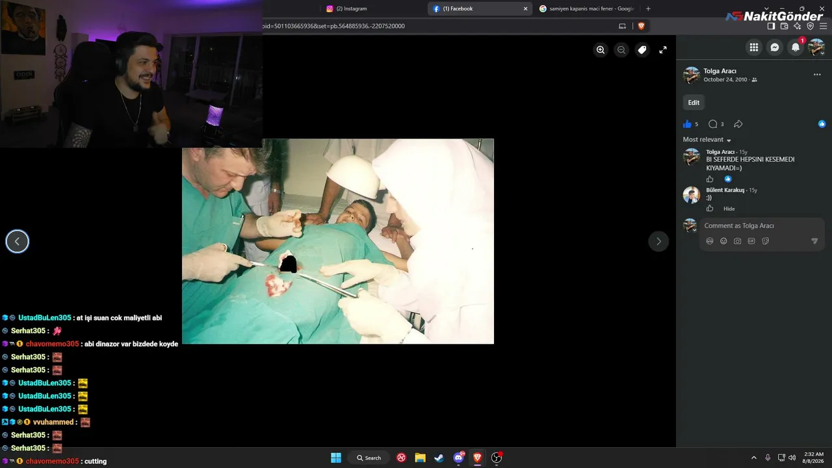Open the comments count icon
The width and height of the screenshot is (832, 468).
(x=713, y=124)
